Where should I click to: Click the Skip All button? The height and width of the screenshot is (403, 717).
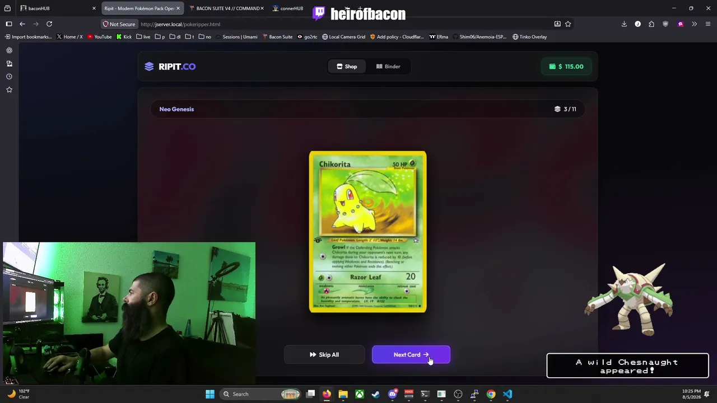[x=324, y=355]
